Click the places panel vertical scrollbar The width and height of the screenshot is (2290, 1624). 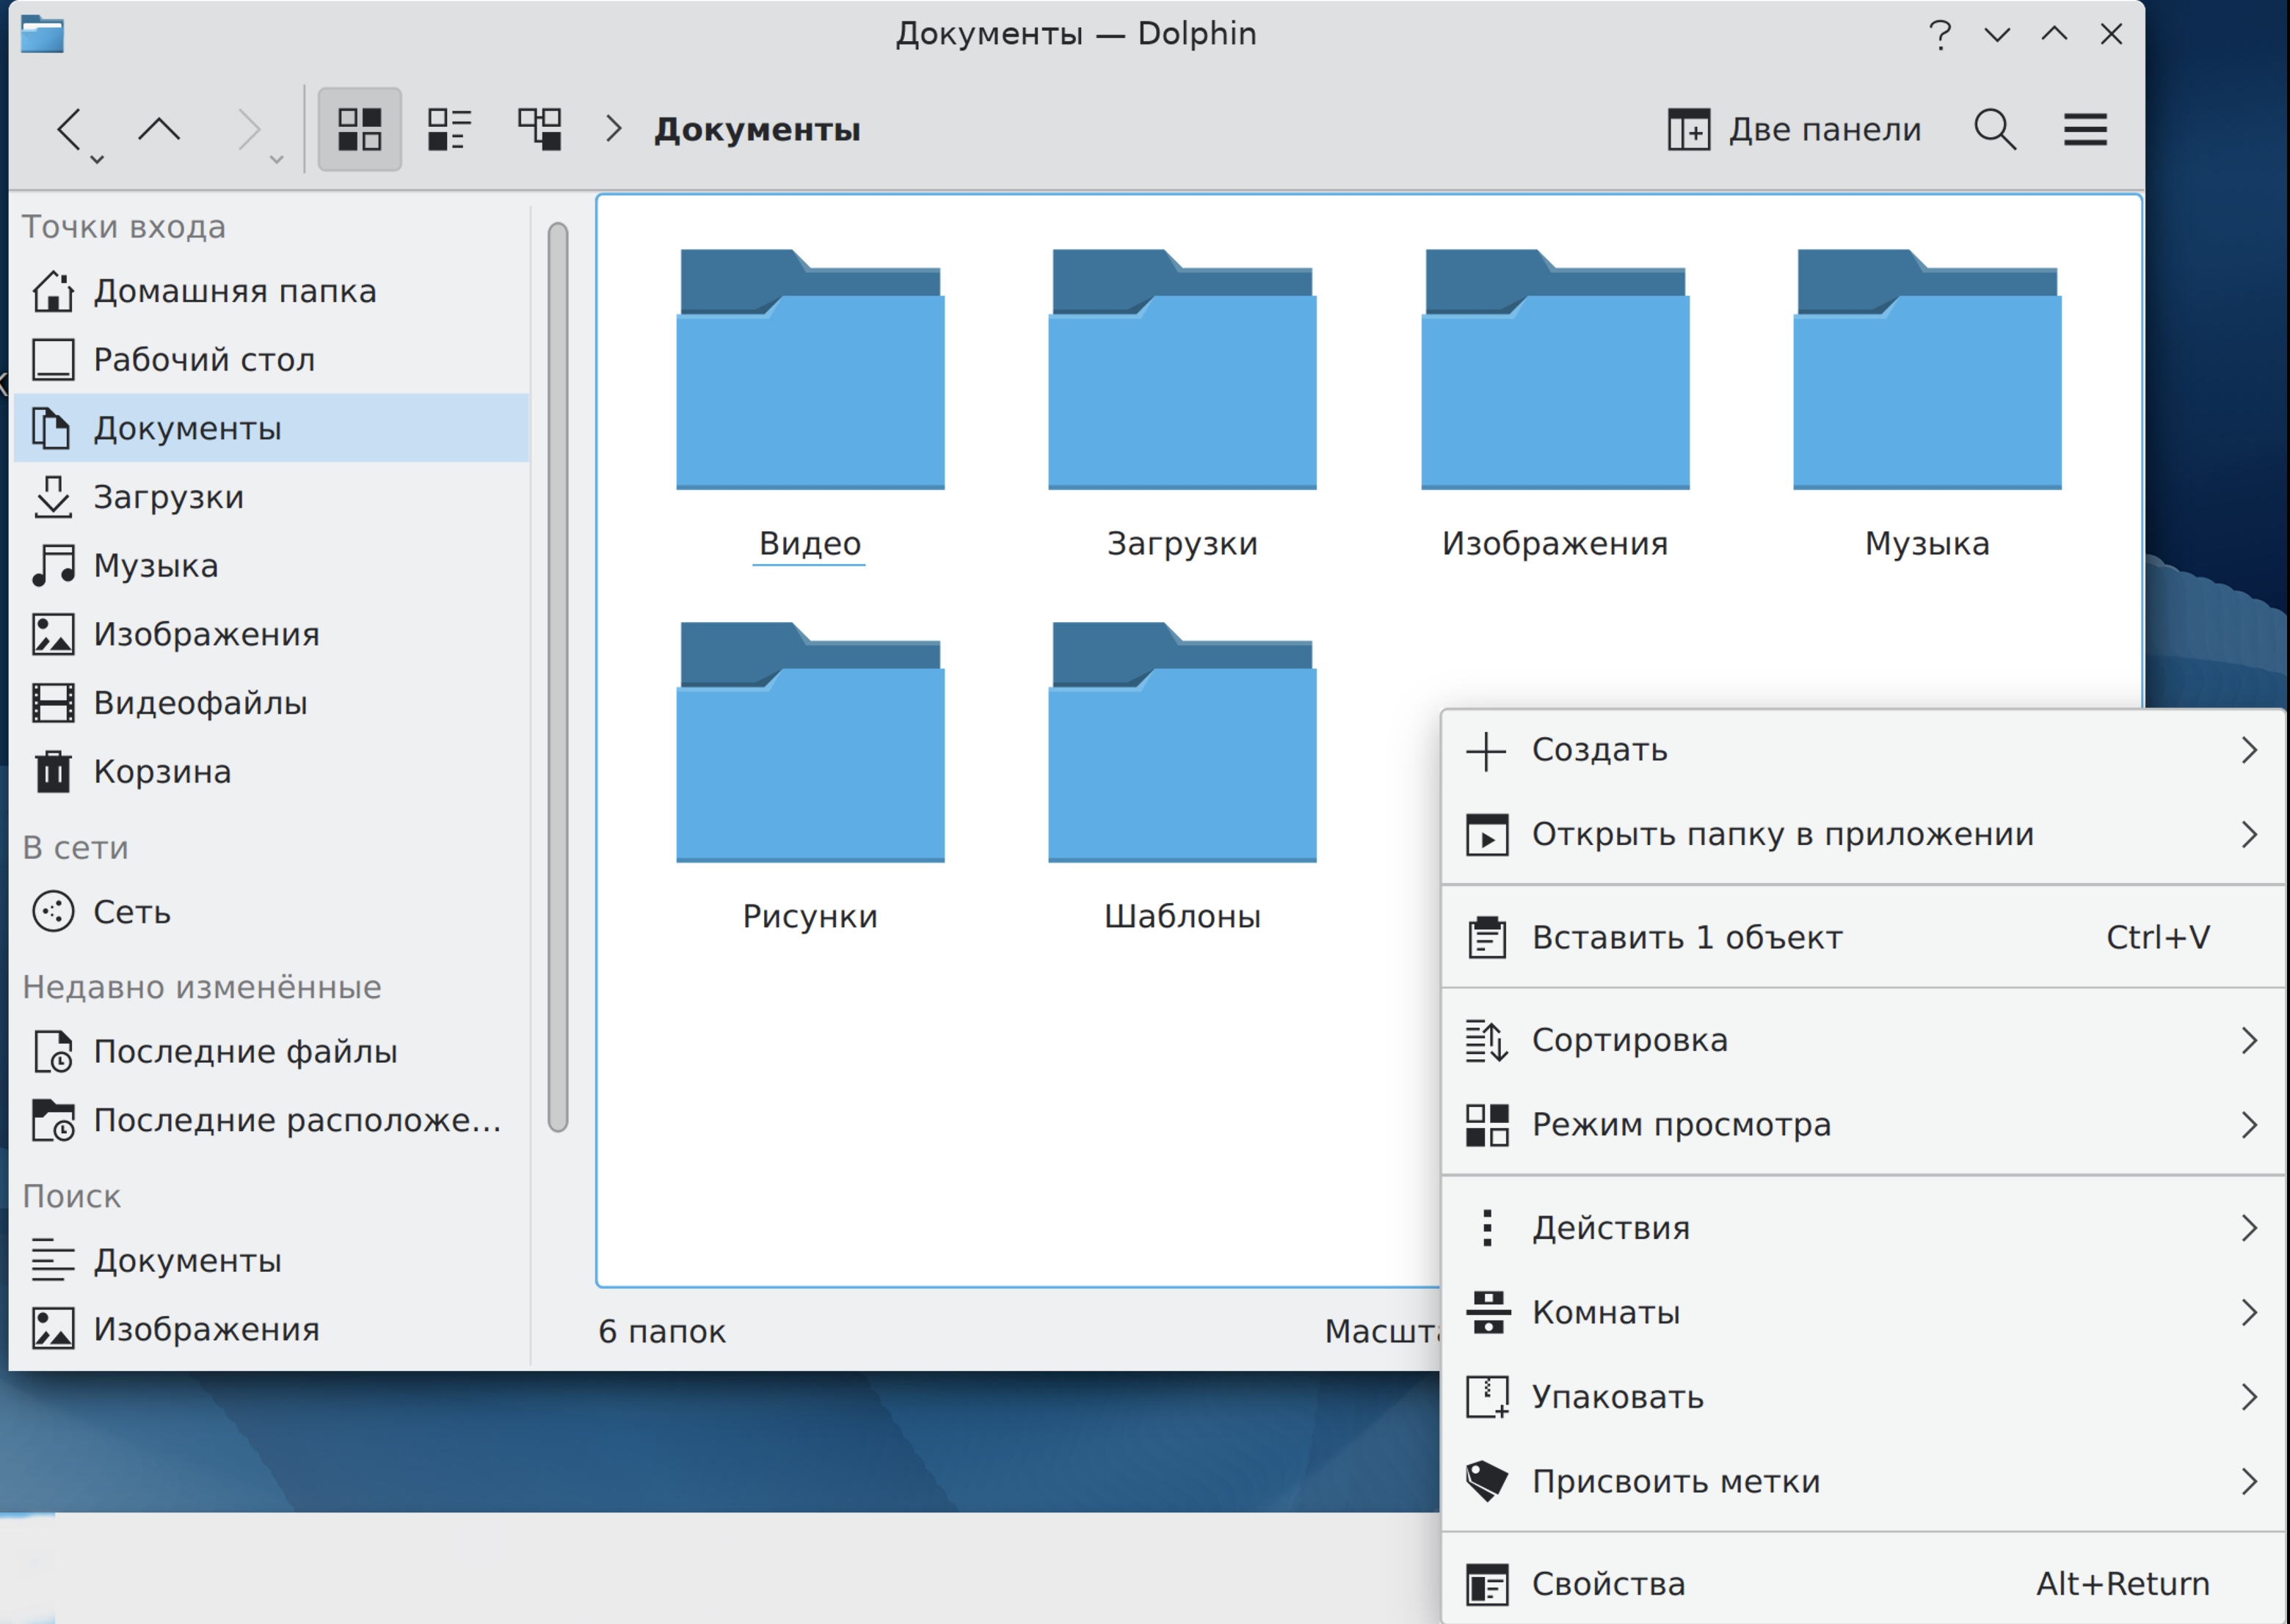(559, 678)
